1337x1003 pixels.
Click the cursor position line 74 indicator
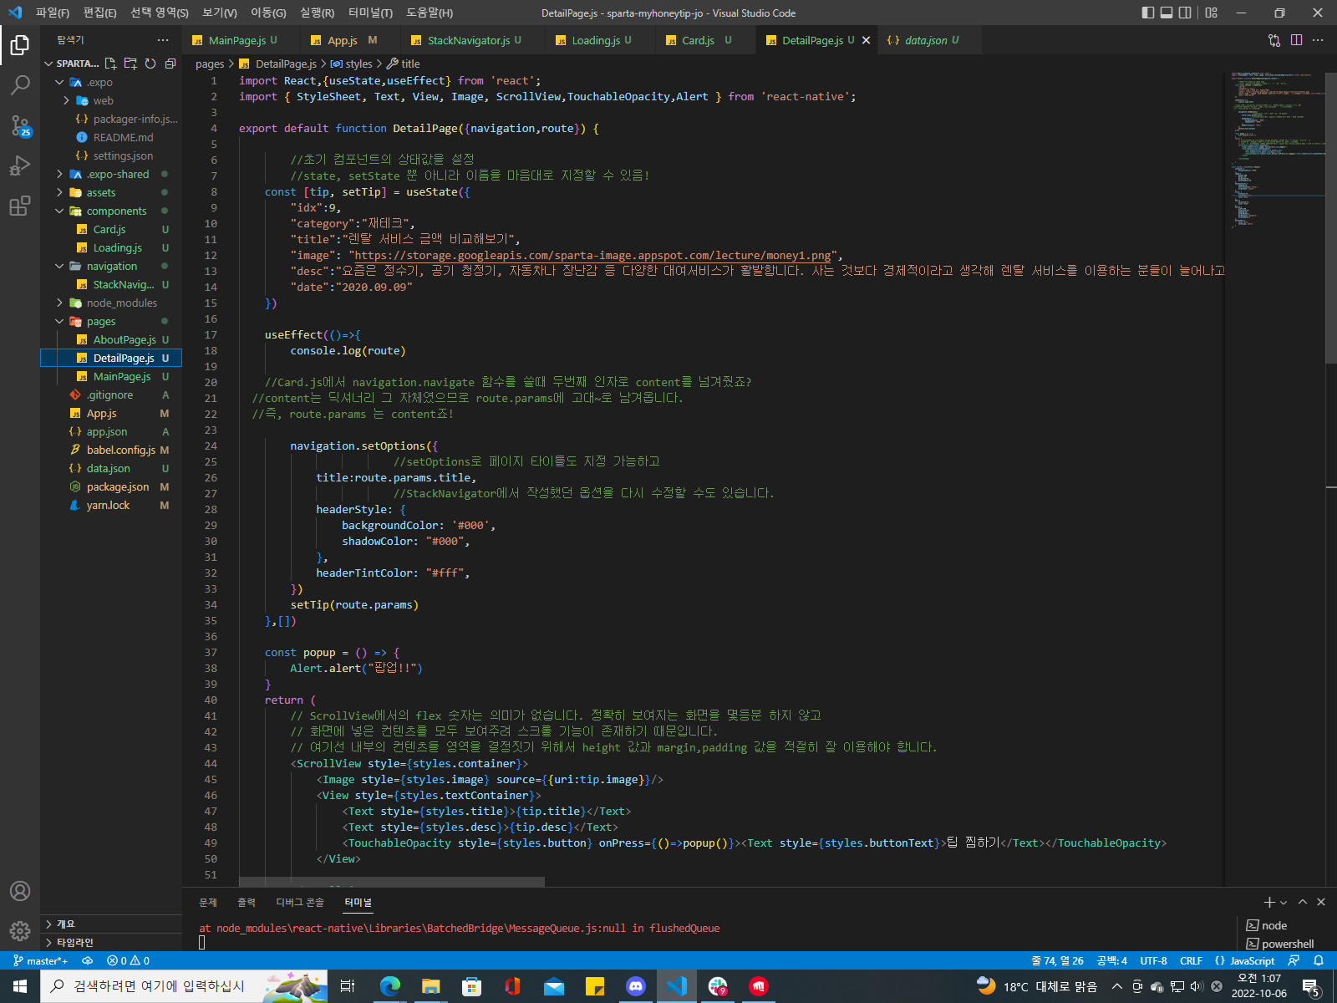click(1057, 960)
